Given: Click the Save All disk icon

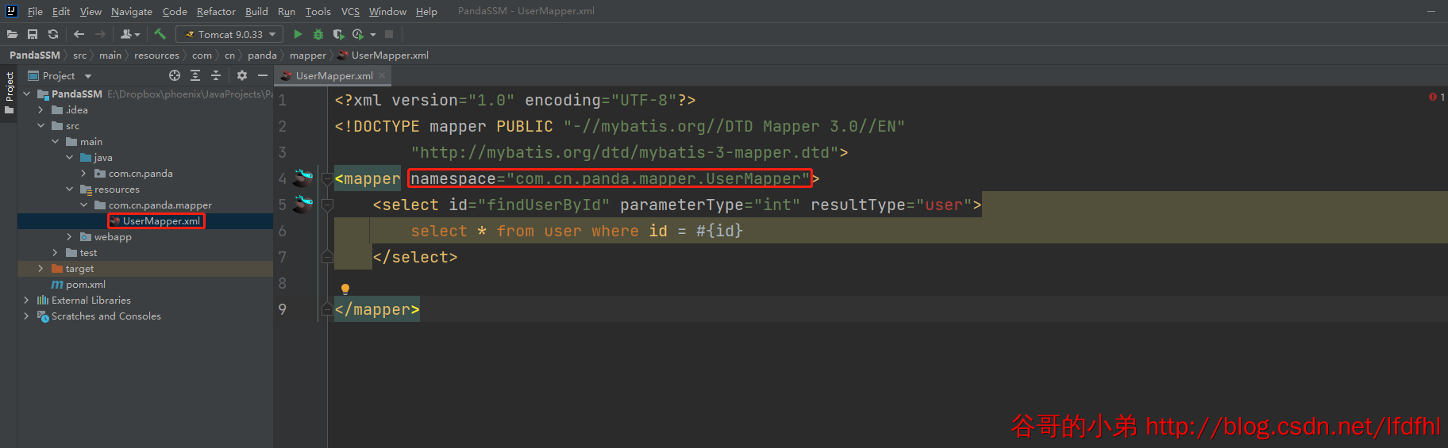Looking at the screenshot, I should click(x=33, y=34).
